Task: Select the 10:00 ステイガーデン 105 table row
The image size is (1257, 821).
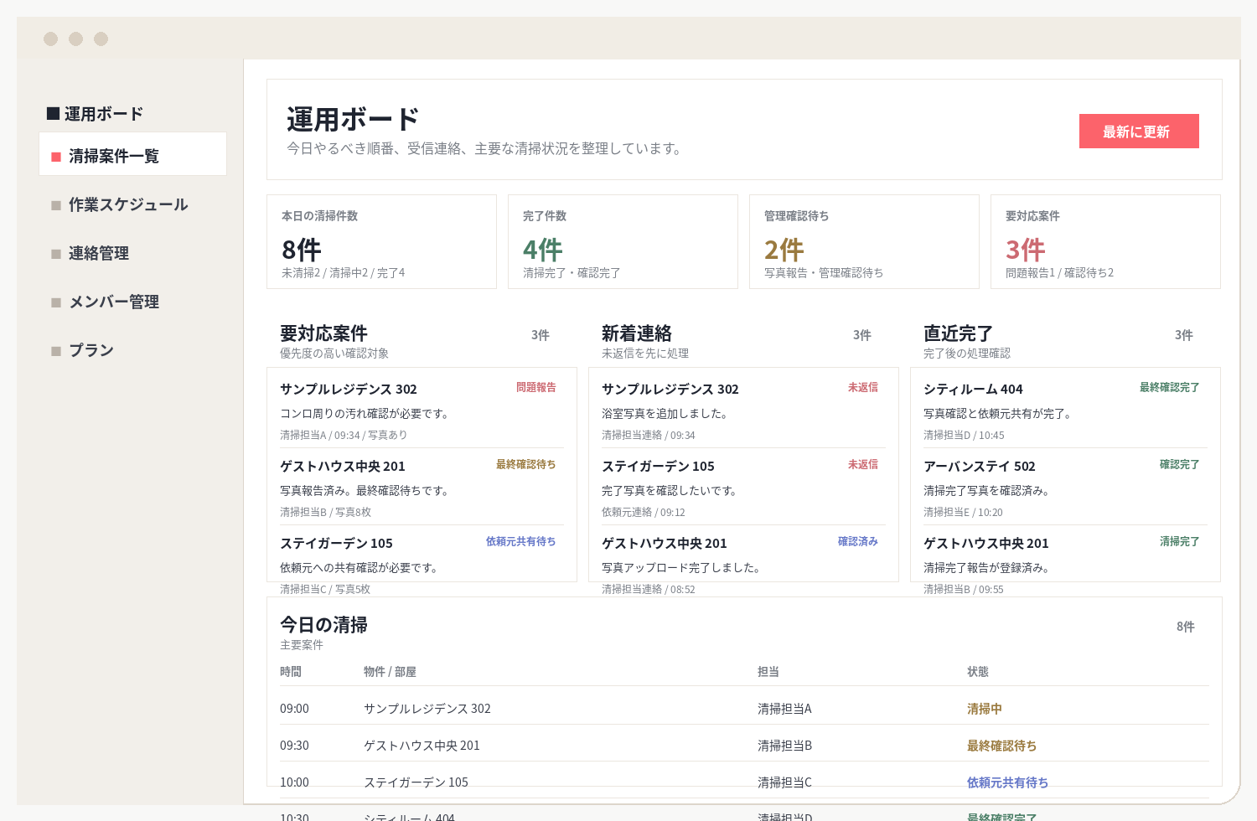Action: pyautogui.click(x=744, y=782)
